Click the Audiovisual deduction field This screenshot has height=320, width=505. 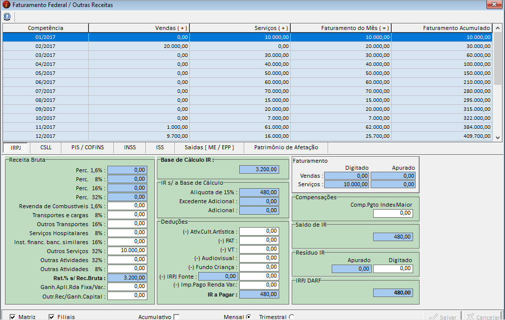259,258
